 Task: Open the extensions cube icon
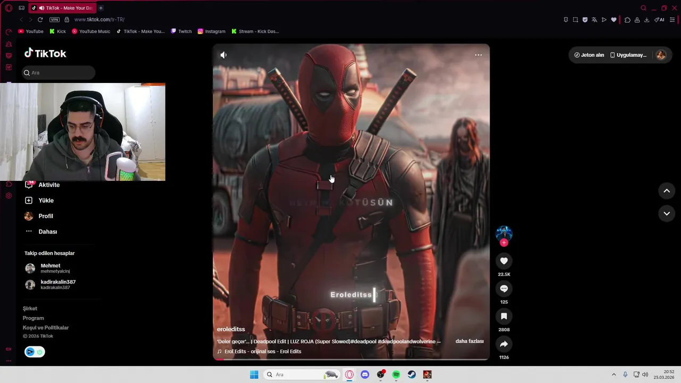coord(627,20)
